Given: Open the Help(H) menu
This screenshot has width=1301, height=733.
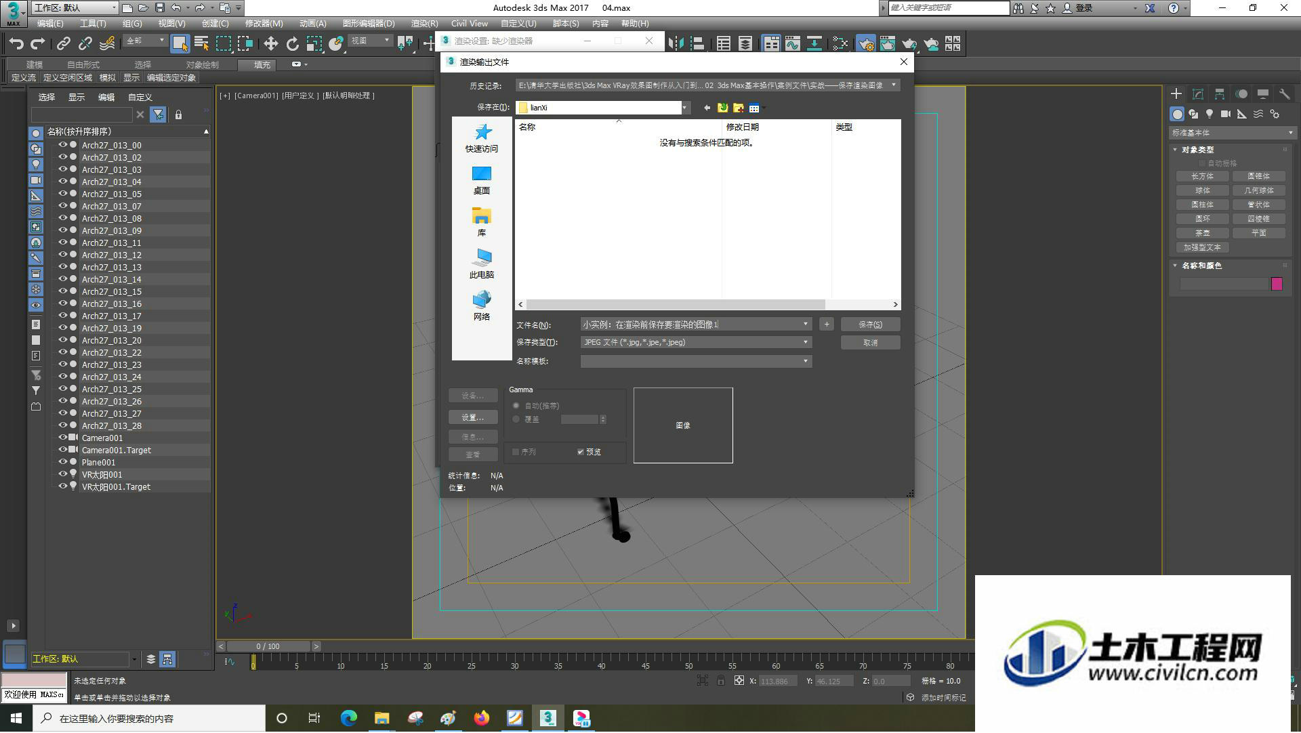Looking at the screenshot, I should pos(635,24).
